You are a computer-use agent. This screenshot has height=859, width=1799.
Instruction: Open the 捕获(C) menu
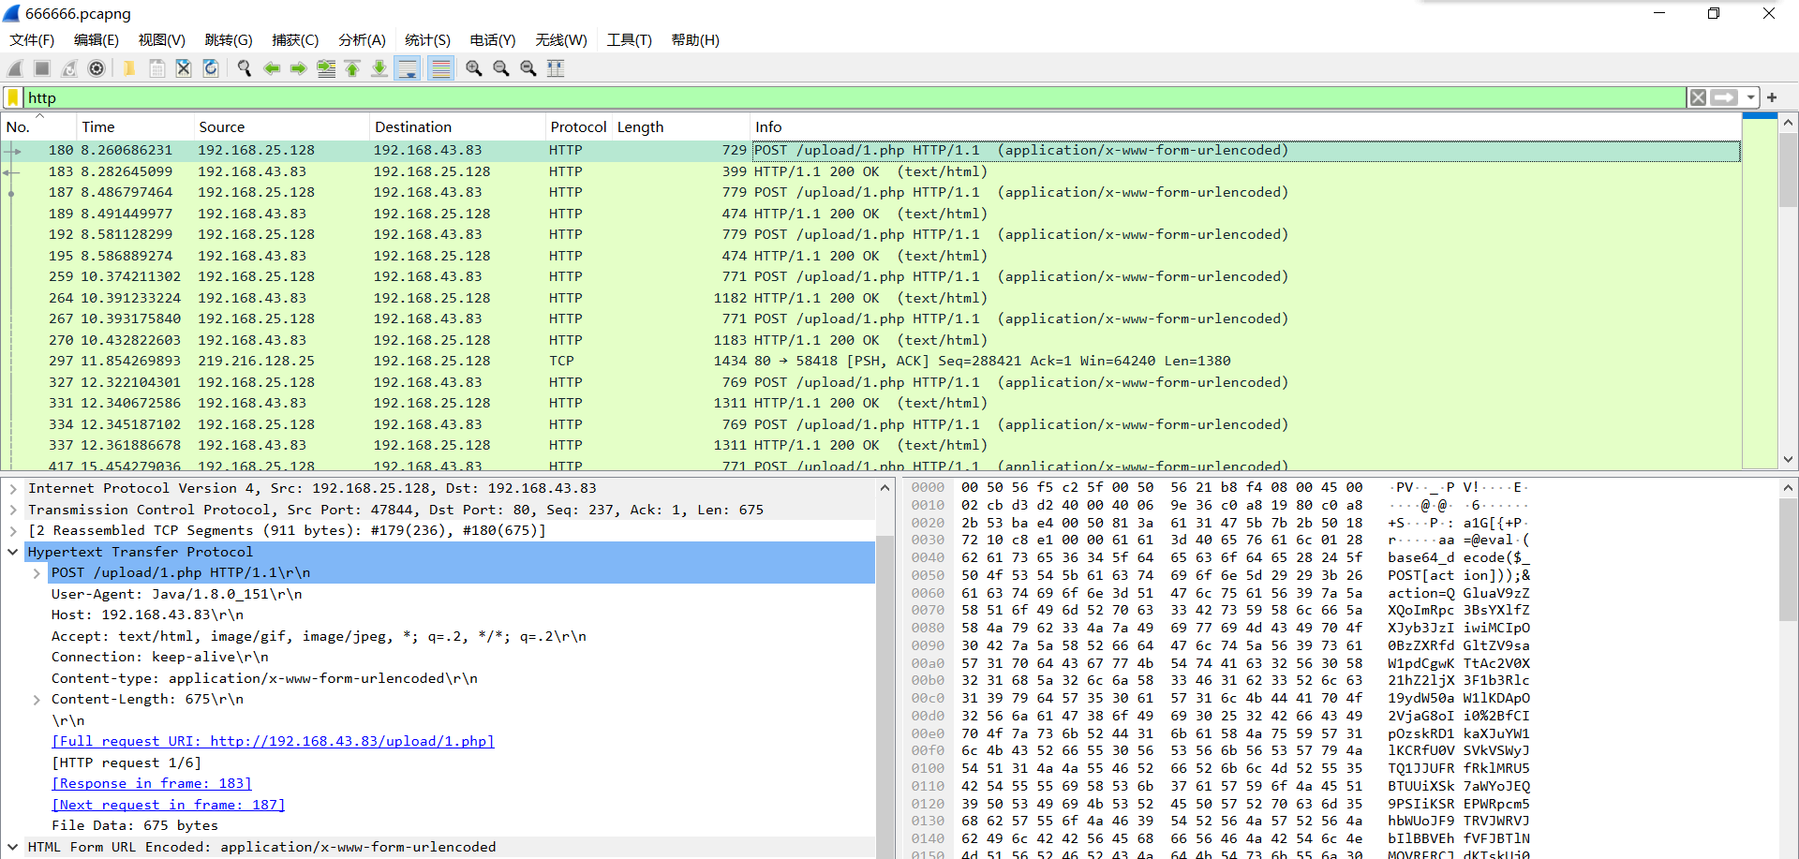(295, 39)
